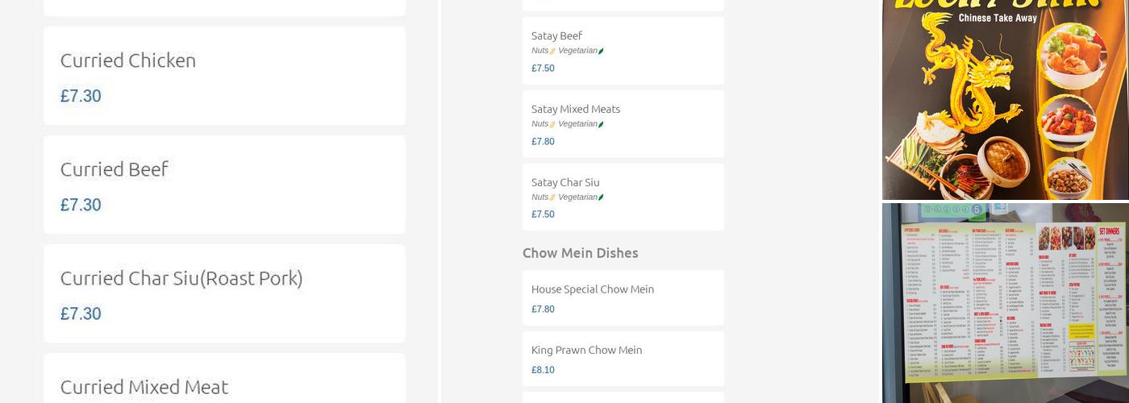Select the Satay Mixed Meats title
This screenshot has height=403, width=1129.
[x=575, y=109]
